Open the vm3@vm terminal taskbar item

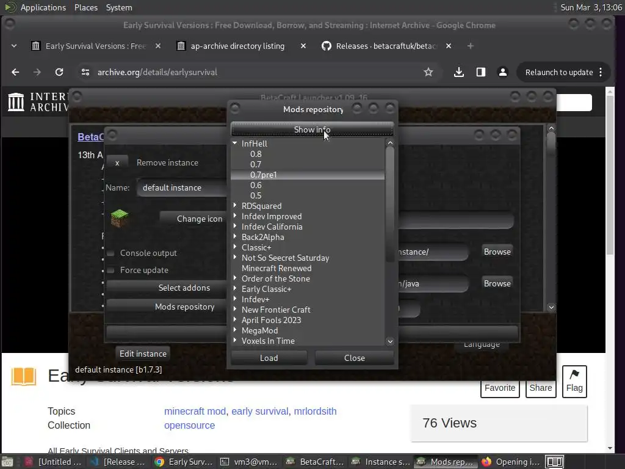click(x=249, y=462)
